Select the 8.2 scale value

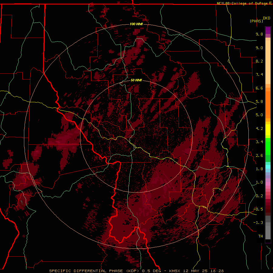click(259, 61)
